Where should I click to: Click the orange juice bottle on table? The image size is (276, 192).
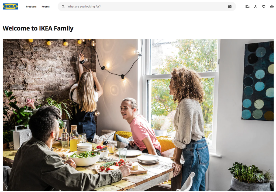[74, 139]
